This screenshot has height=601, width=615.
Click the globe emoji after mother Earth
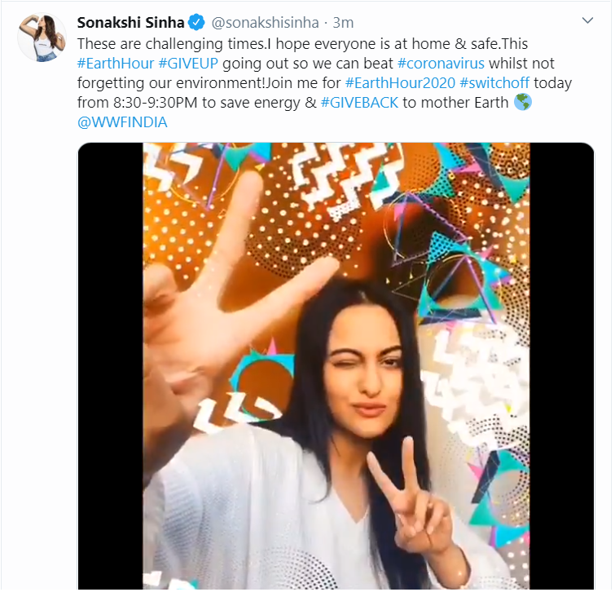click(523, 103)
